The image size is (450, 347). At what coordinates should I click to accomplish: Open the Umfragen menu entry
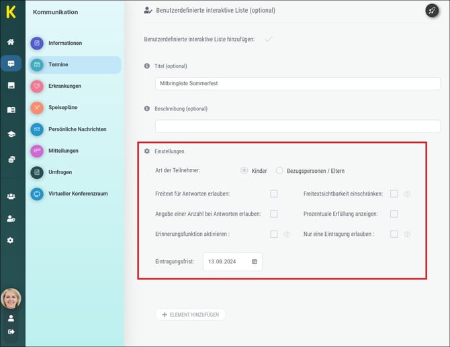pos(75,172)
